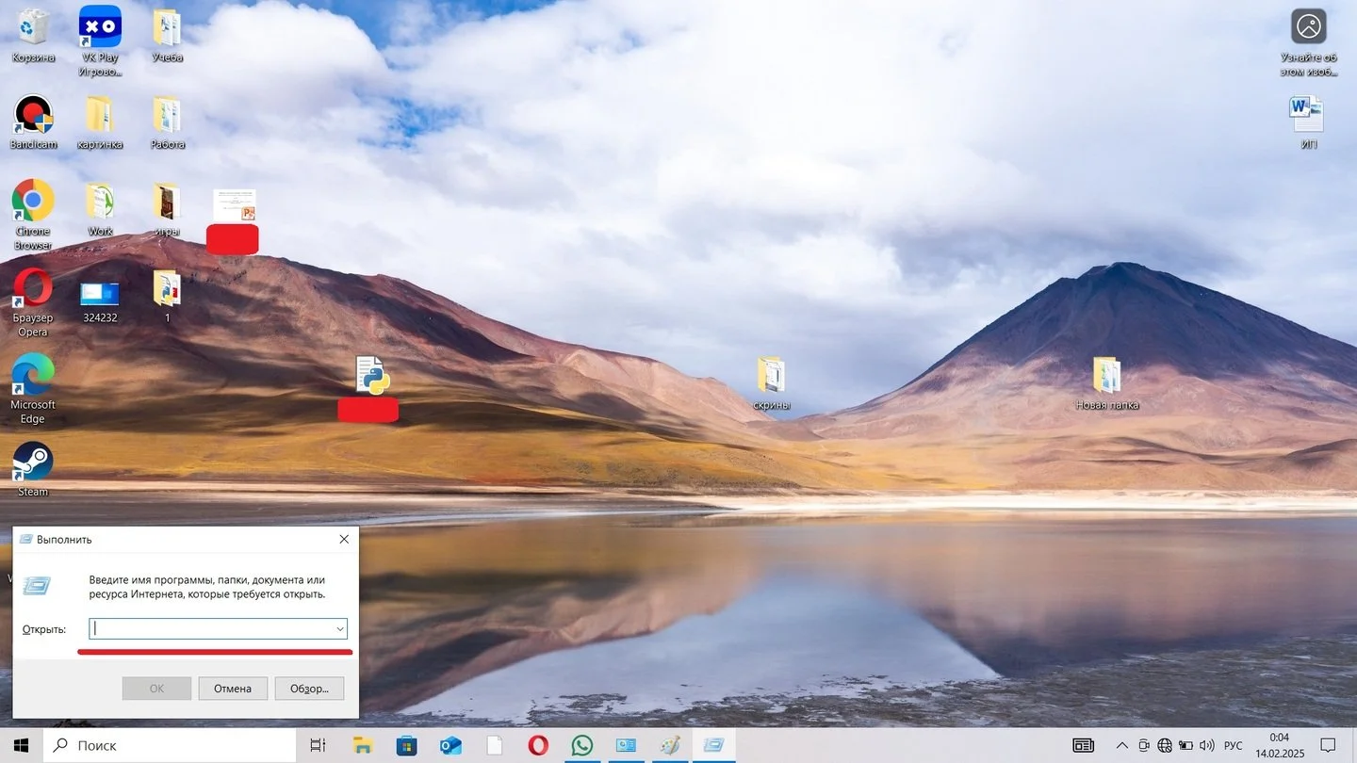Switch the РУС input language indicator
Screen dimensions: 1357x763
tap(1233, 745)
